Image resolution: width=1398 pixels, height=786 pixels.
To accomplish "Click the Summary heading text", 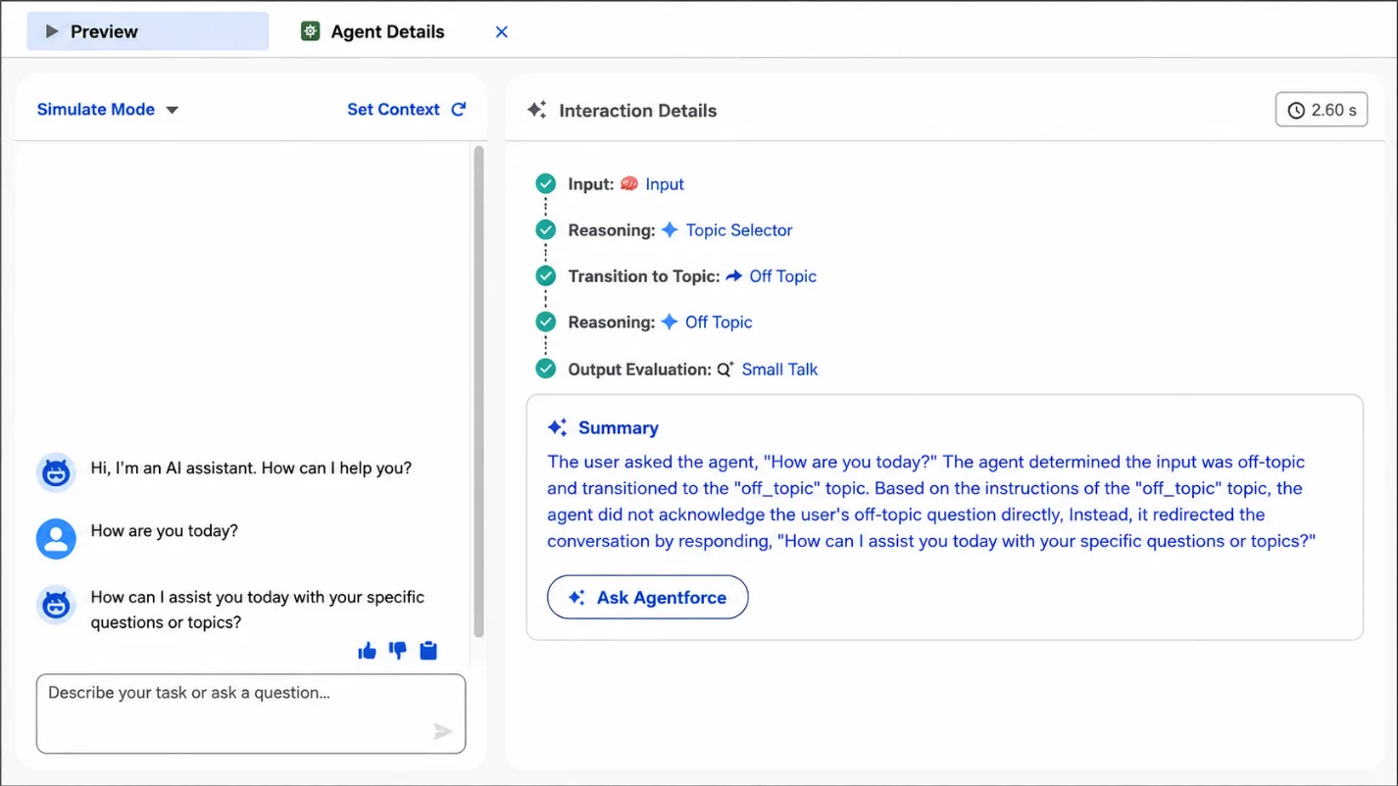I will (x=619, y=428).
